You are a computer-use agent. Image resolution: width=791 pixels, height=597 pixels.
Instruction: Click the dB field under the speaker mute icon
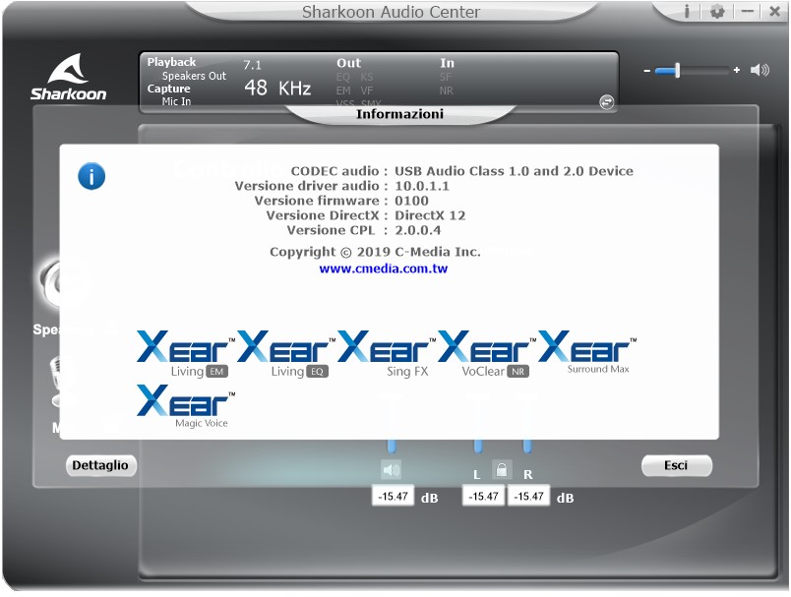point(393,496)
